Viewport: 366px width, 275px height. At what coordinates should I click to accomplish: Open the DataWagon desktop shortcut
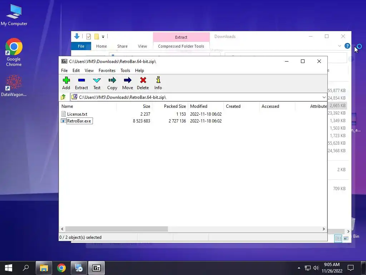point(14,86)
